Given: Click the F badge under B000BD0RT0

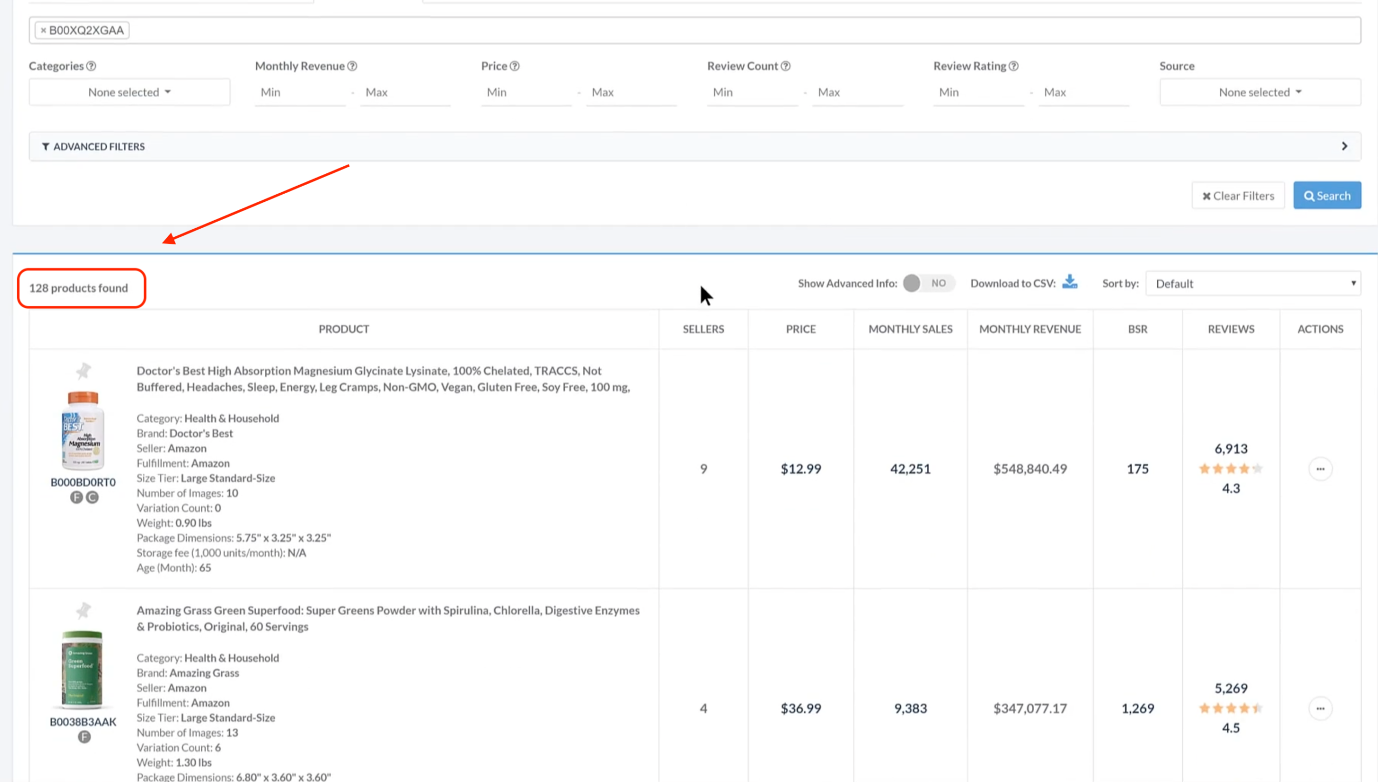Looking at the screenshot, I should pyautogui.click(x=76, y=497).
